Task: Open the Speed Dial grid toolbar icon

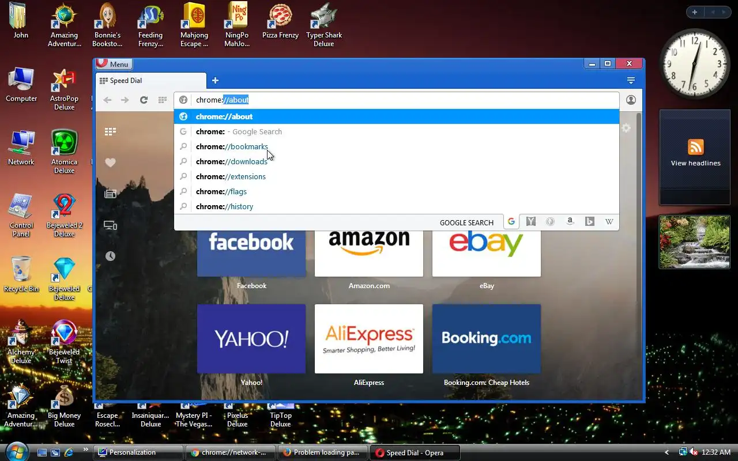Action: tap(162, 100)
